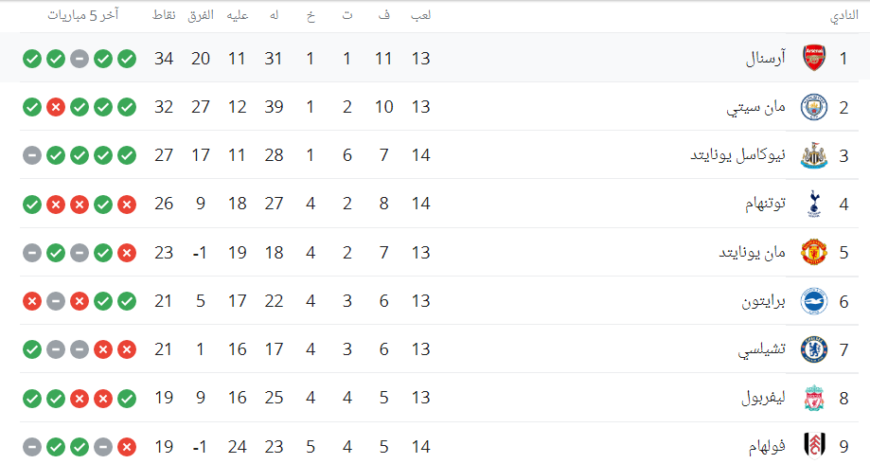Screen dimensions: 870x464
Task: Click Man City's red loss form icon
Action: click(x=56, y=107)
